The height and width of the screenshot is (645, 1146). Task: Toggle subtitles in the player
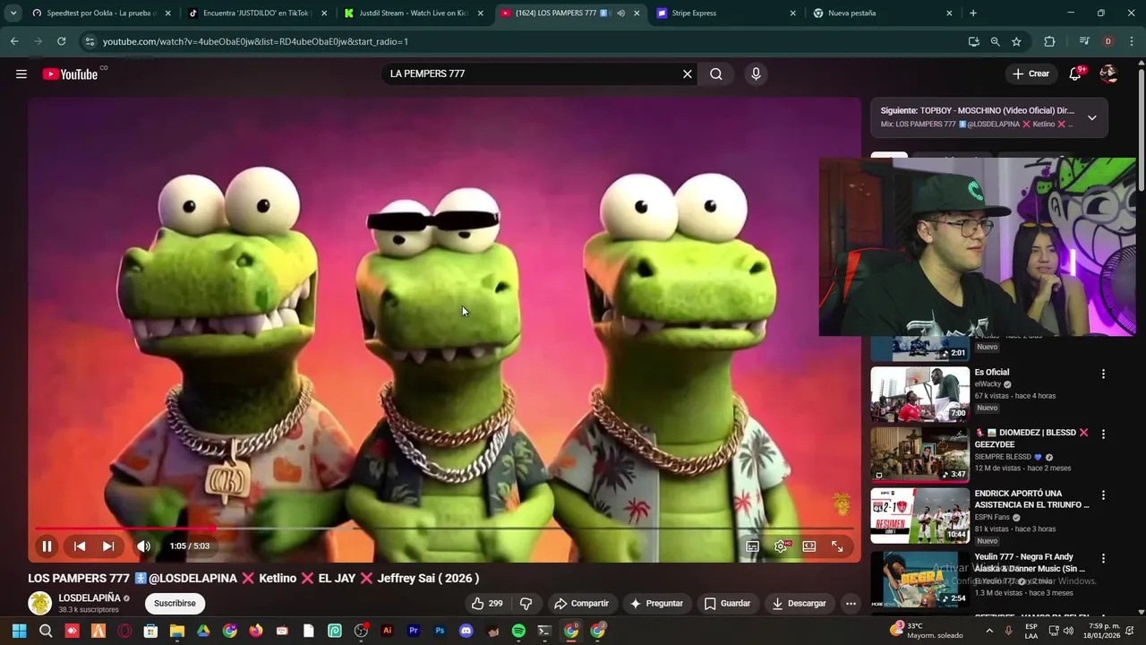[x=753, y=546]
